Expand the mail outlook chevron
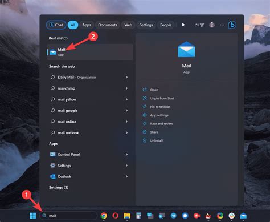 click(126, 132)
